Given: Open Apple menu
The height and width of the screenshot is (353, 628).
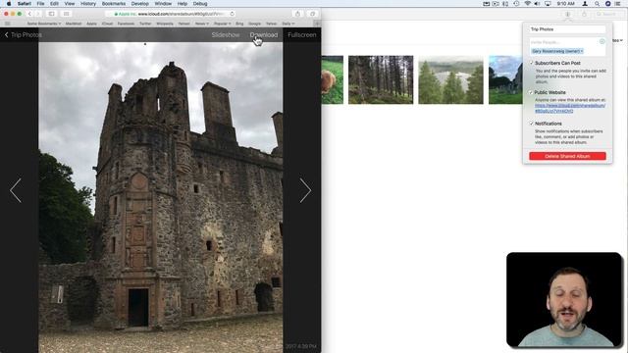Looking at the screenshot, I should (x=9, y=4).
